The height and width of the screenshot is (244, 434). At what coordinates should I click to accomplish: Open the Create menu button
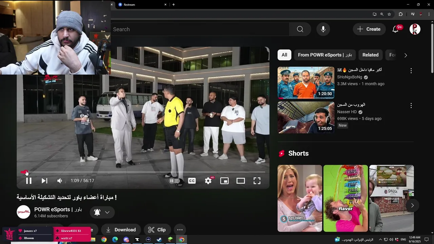point(369,29)
